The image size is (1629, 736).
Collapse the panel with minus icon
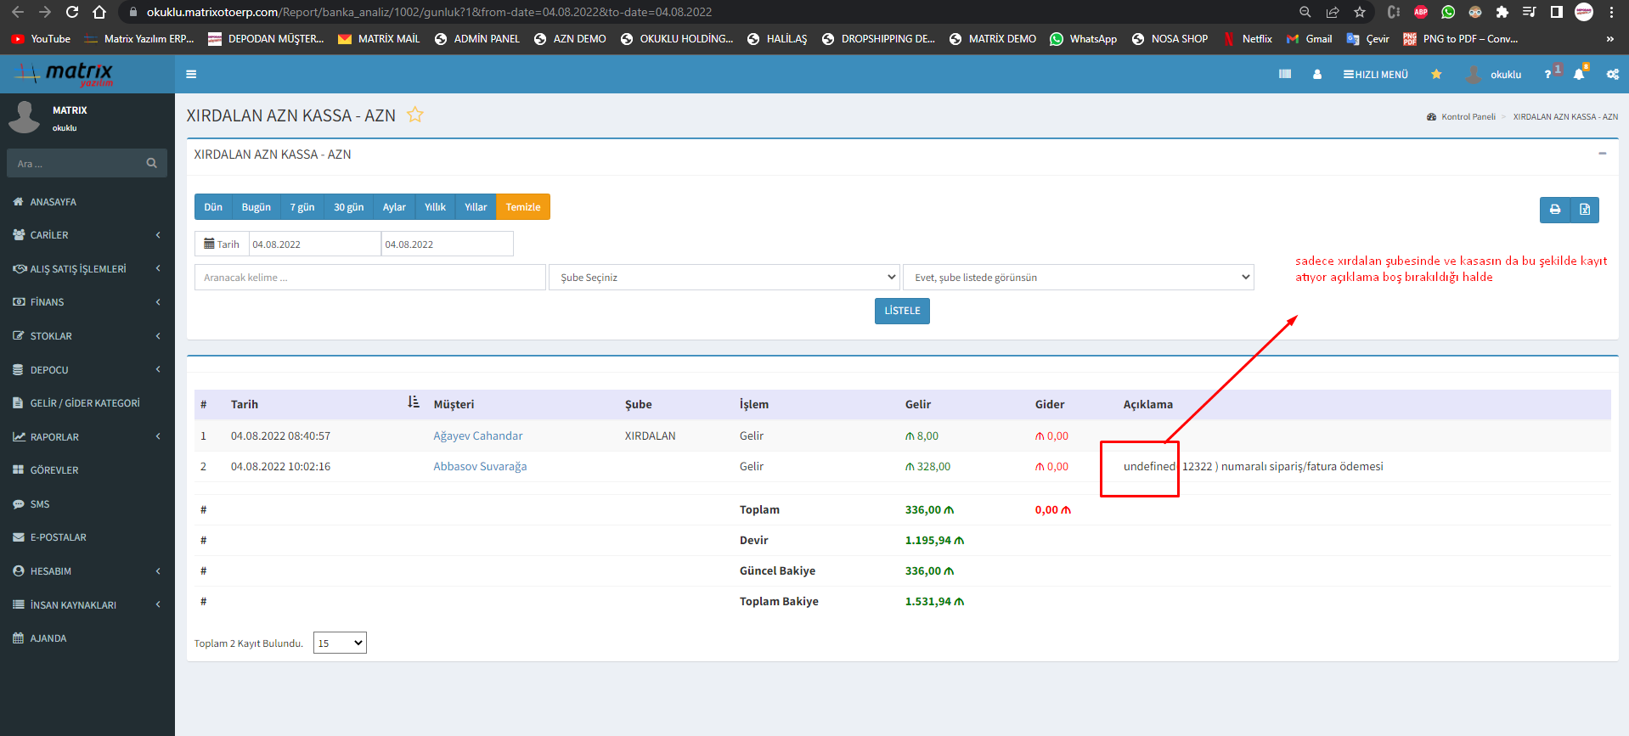[x=1602, y=154]
